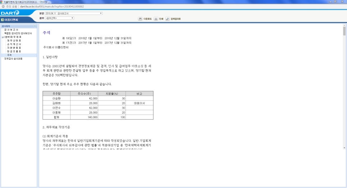
Task: Click the 이롬티엔씨 company name
Action: pos(11,20)
